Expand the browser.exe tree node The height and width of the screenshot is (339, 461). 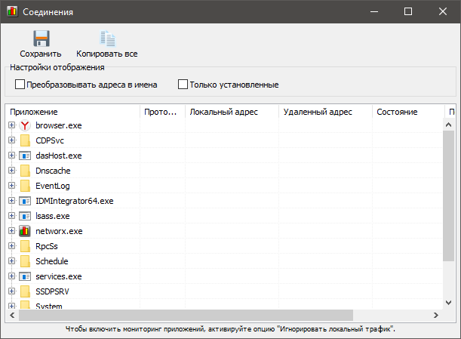coord(12,125)
